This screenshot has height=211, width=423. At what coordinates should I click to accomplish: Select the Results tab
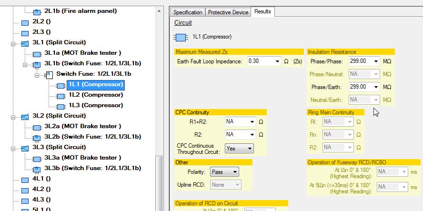(262, 11)
